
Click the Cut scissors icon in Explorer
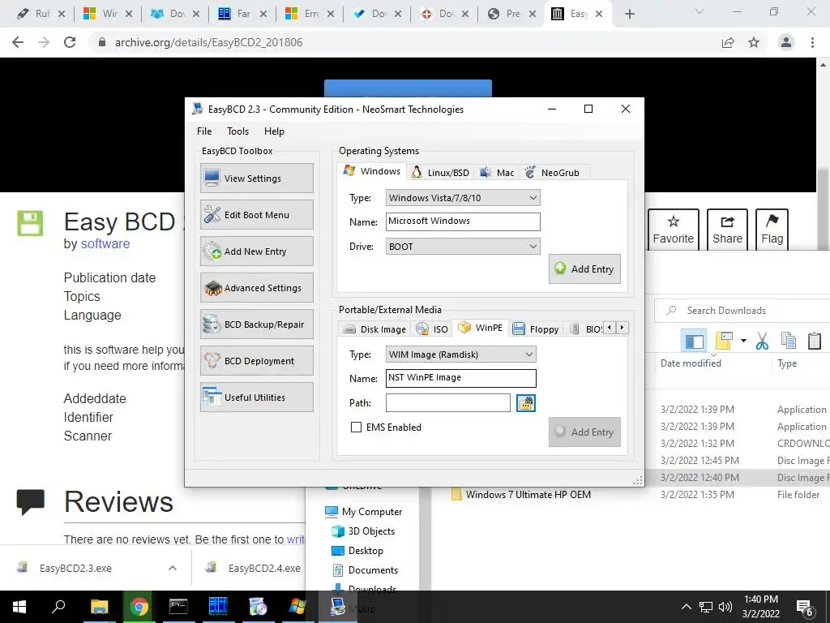(x=762, y=341)
